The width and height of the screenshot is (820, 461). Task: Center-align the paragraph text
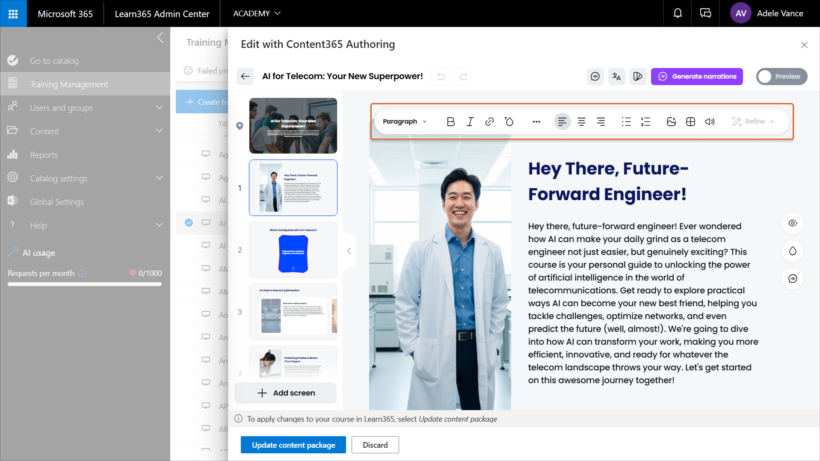(x=581, y=122)
